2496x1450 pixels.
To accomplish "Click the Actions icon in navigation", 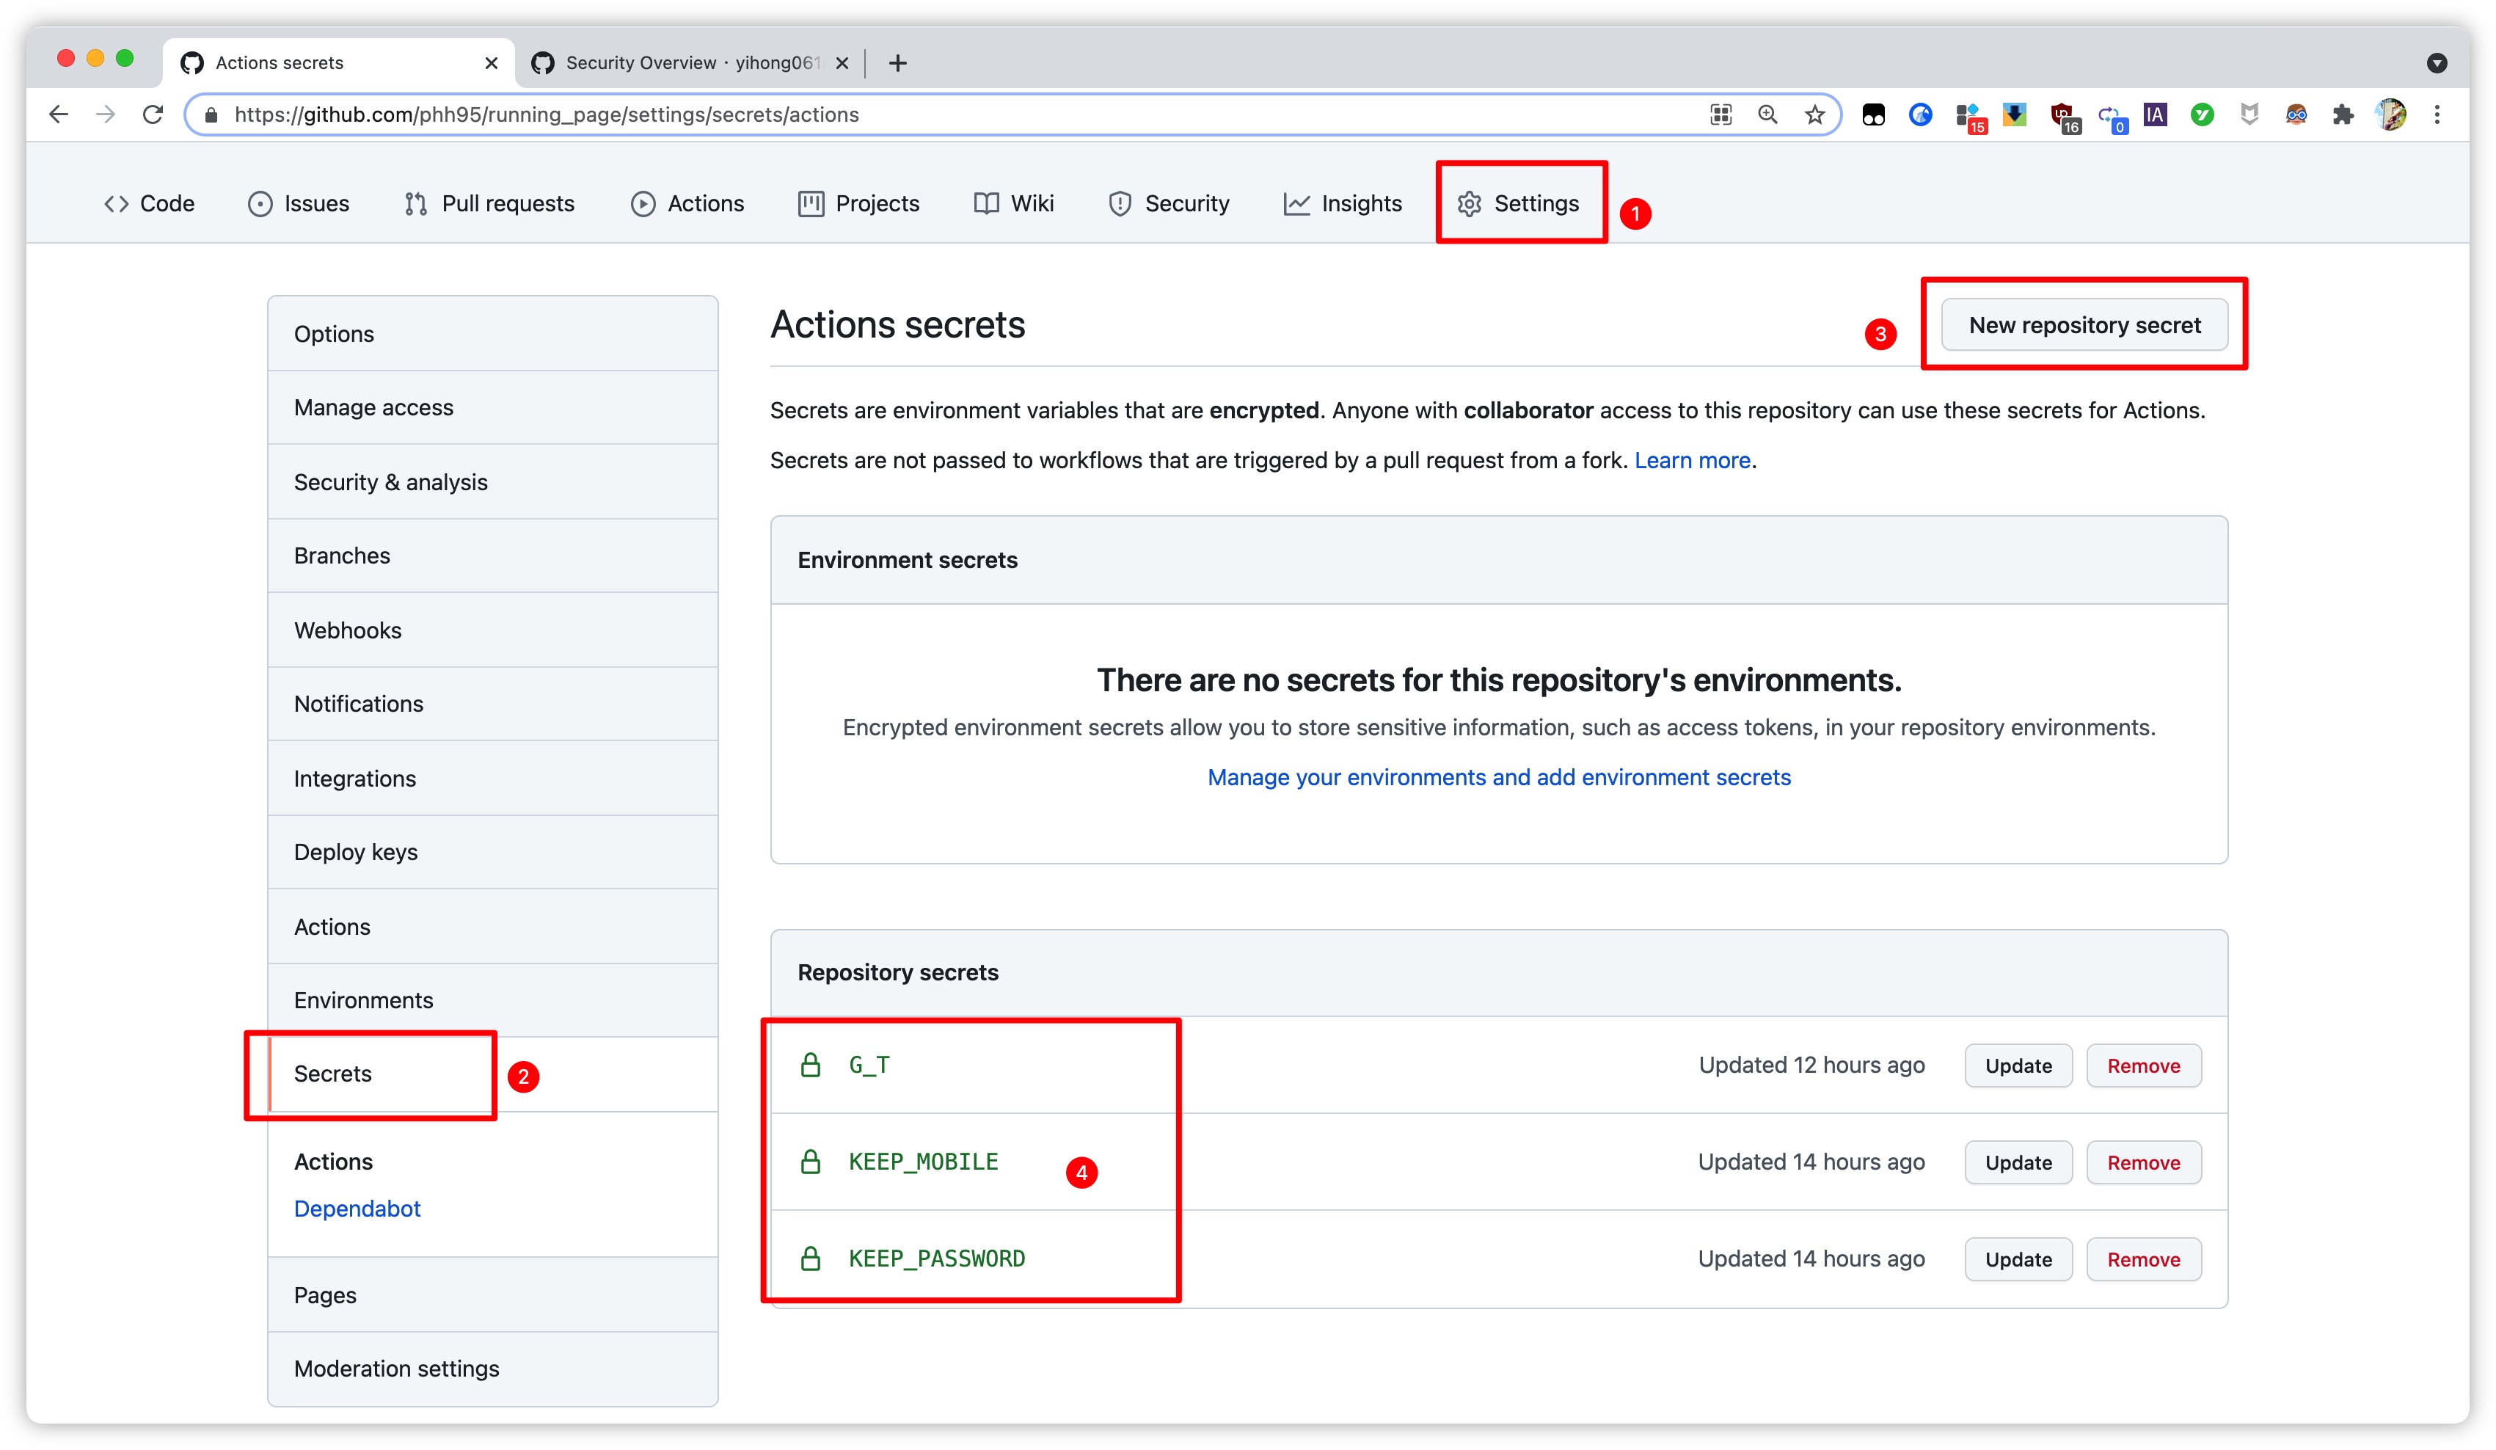I will [x=642, y=205].
